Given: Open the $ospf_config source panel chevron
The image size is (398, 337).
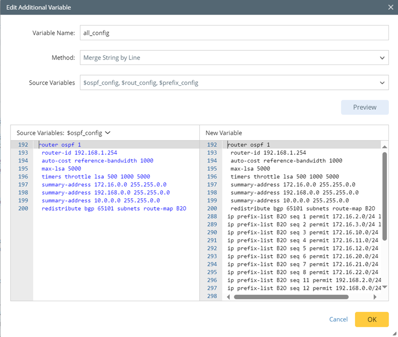Looking at the screenshot, I should coord(108,133).
